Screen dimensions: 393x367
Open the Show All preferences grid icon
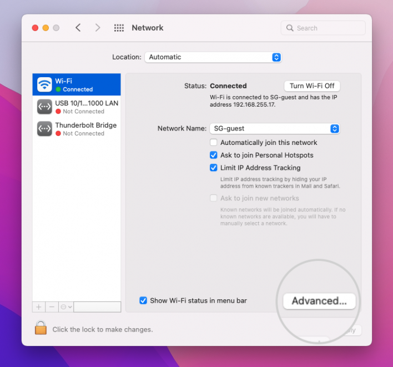[x=119, y=28]
